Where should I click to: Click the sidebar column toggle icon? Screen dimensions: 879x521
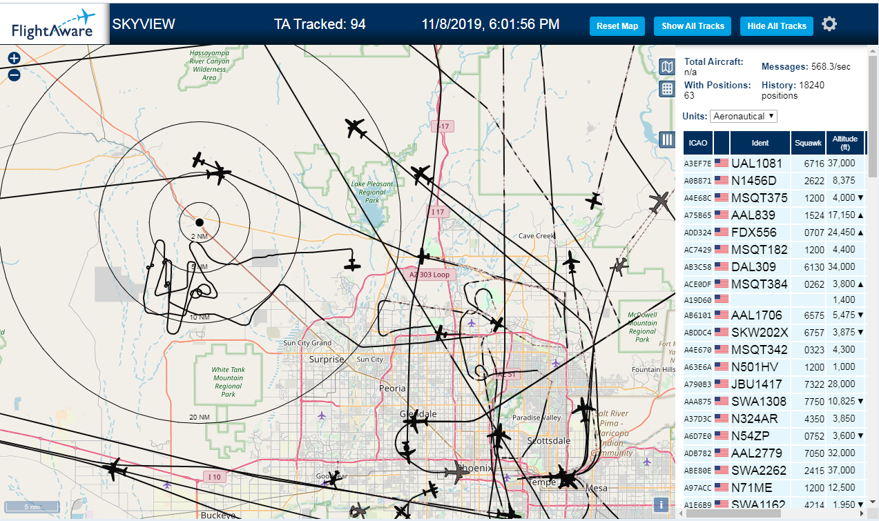[667, 140]
